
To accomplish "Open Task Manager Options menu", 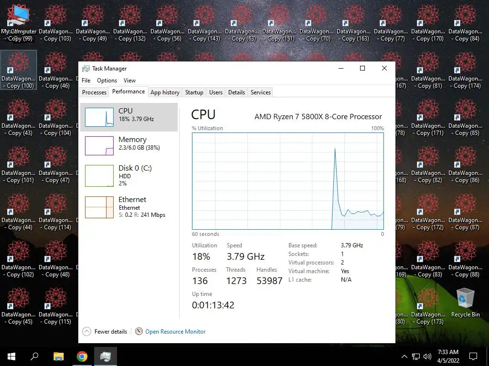I will [x=107, y=80].
